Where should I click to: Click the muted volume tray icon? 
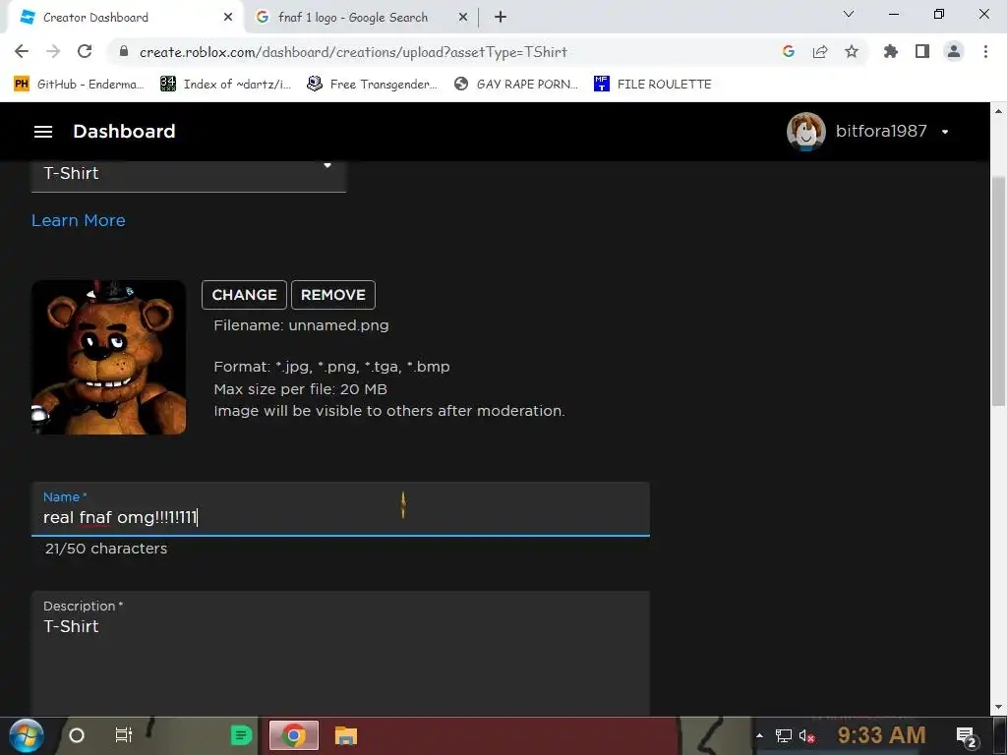pos(807,735)
